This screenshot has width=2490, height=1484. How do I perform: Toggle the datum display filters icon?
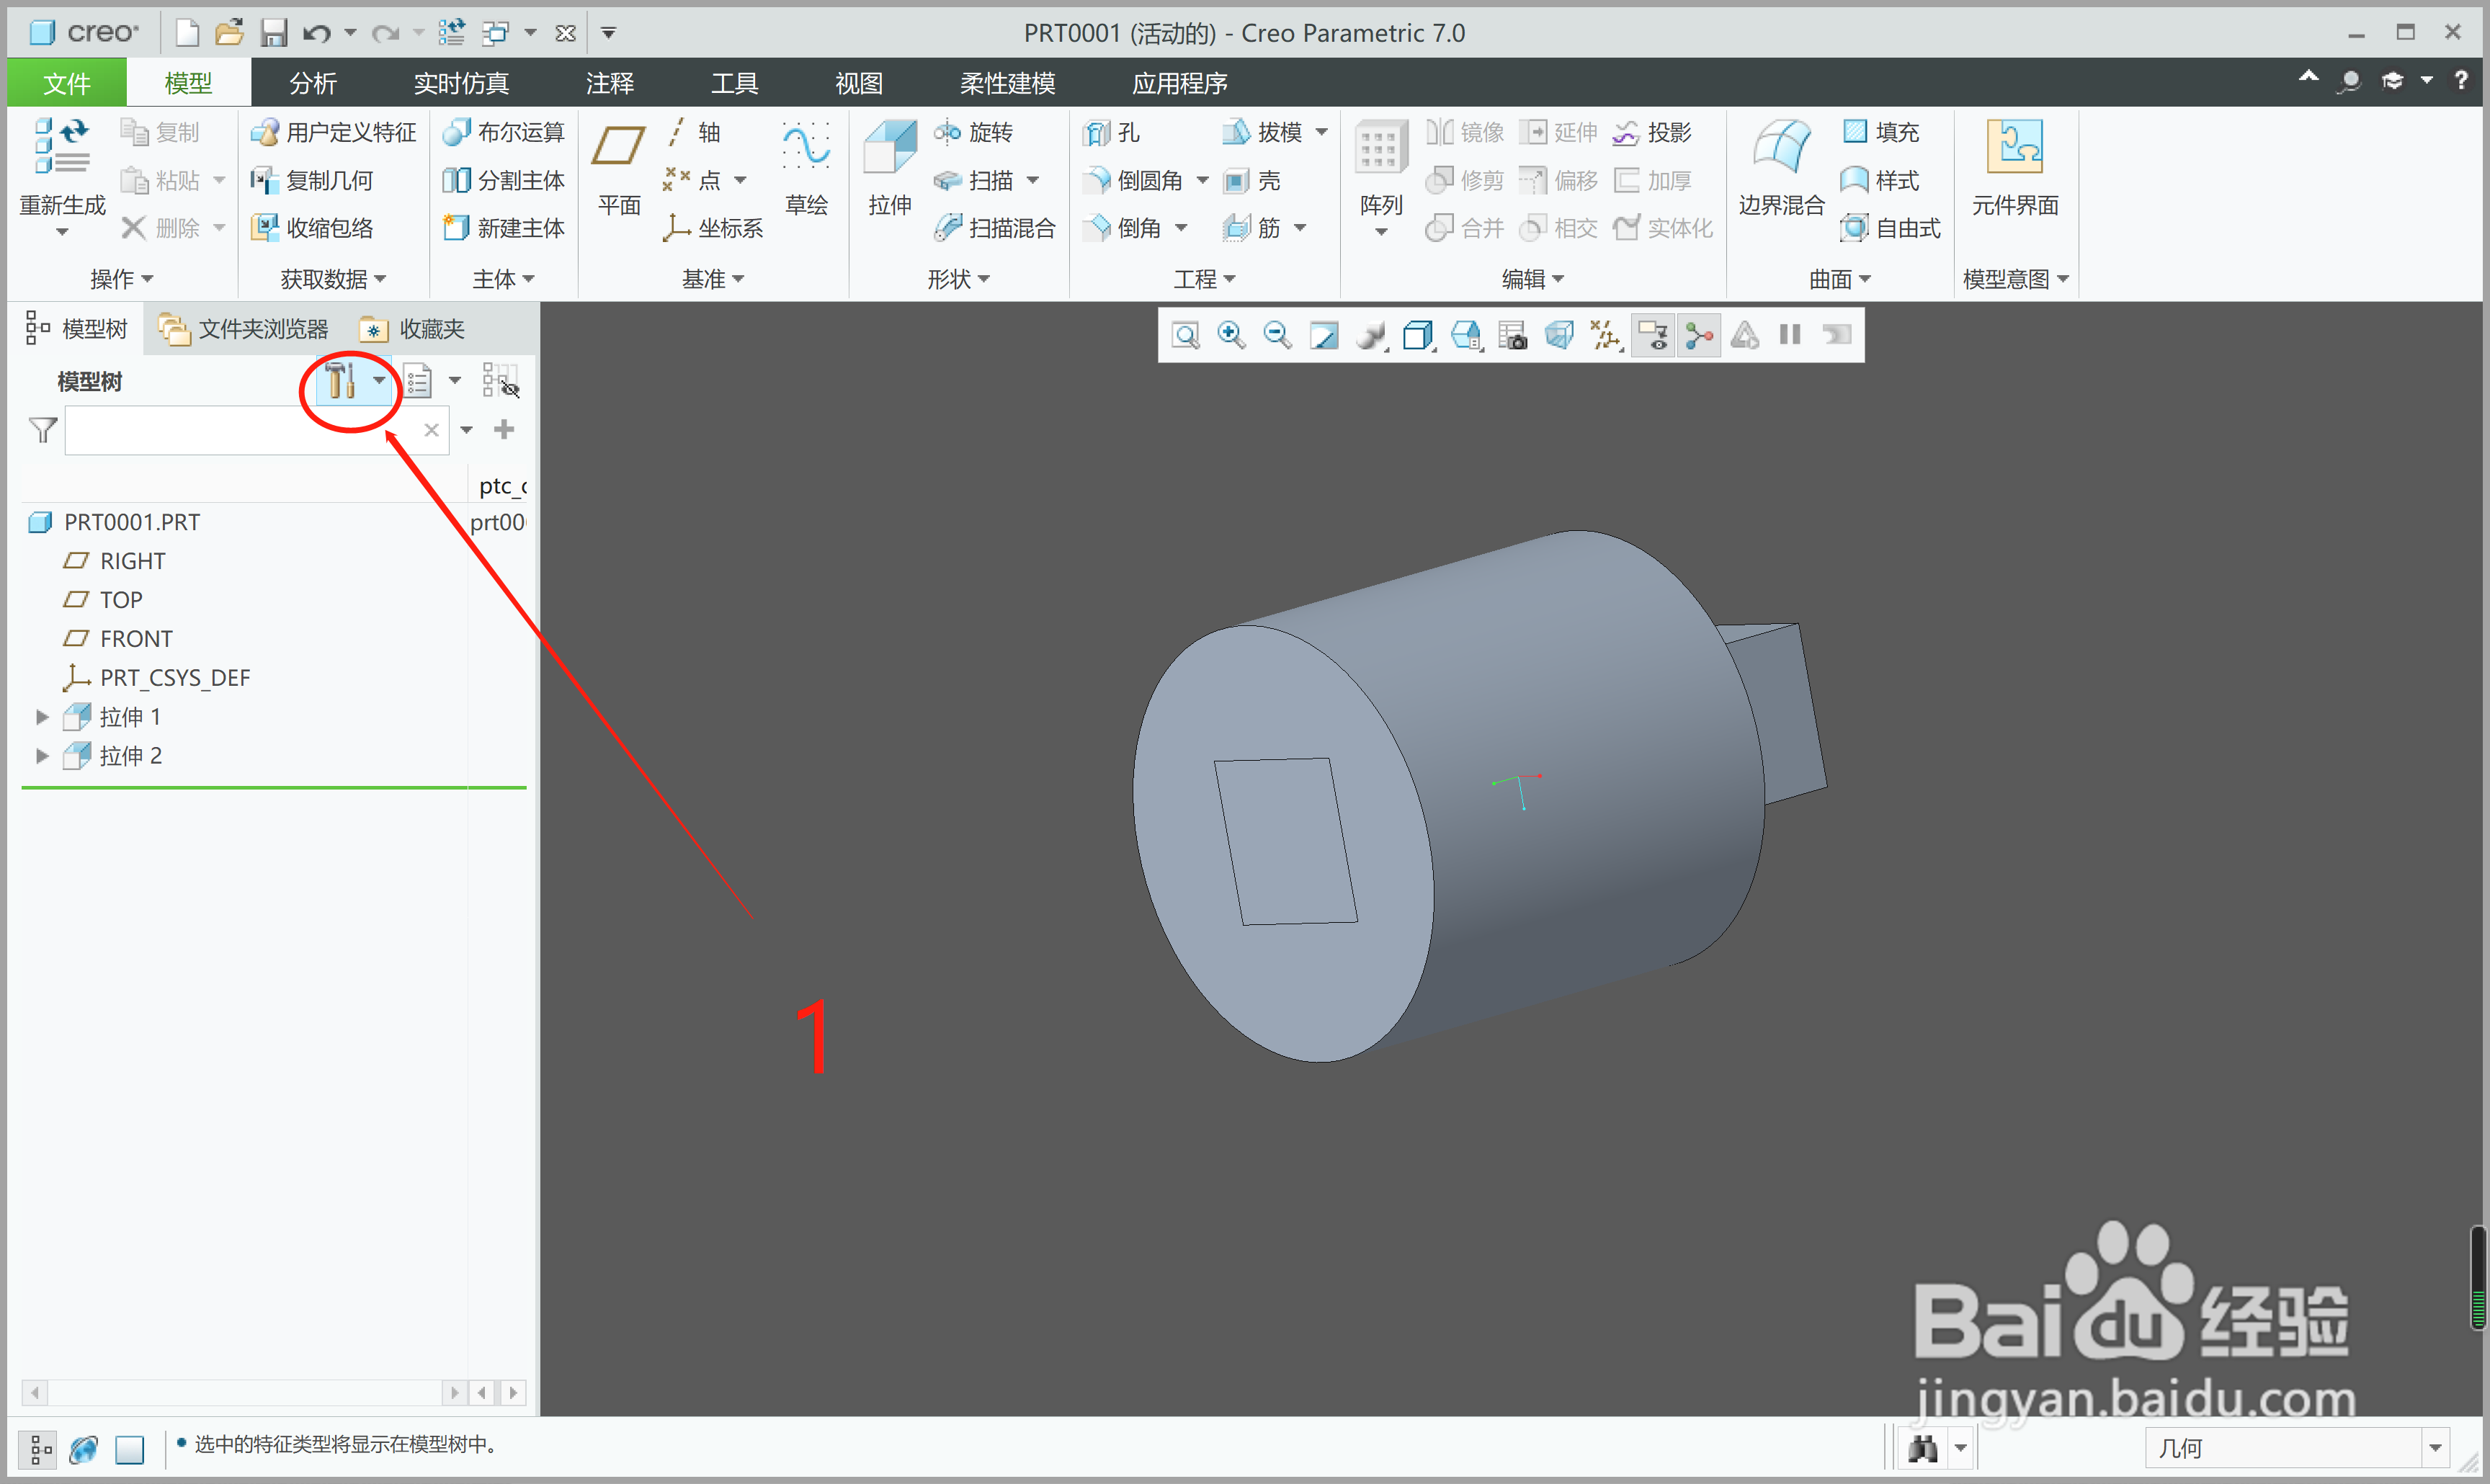[x=1606, y=335]
